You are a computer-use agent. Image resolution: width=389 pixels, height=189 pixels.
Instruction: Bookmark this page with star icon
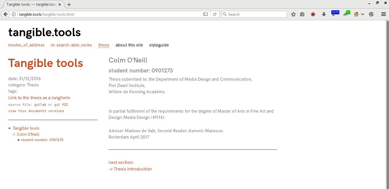tap(293, 14)
